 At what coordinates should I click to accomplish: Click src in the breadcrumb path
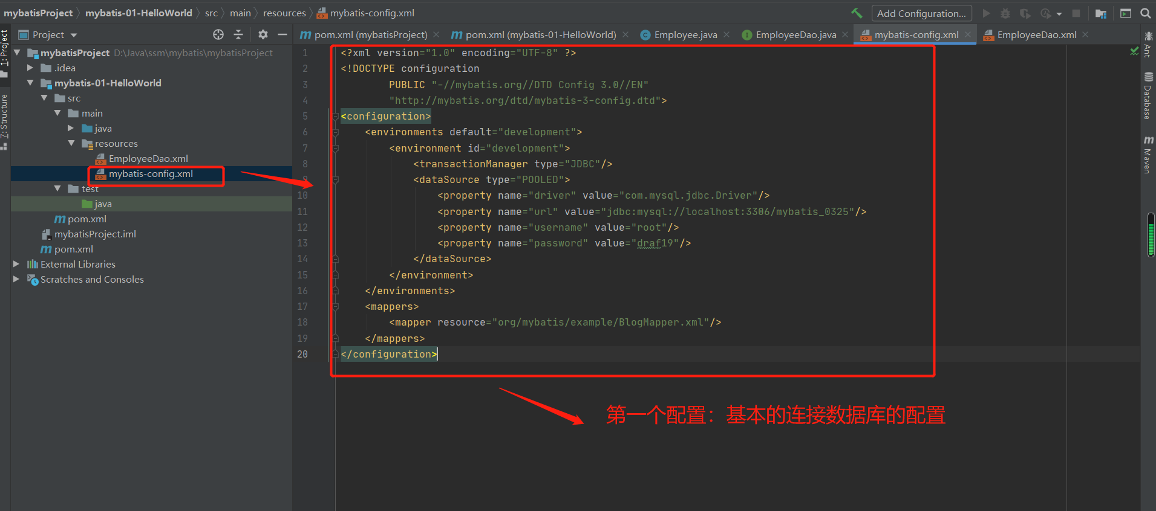[211, 13]
